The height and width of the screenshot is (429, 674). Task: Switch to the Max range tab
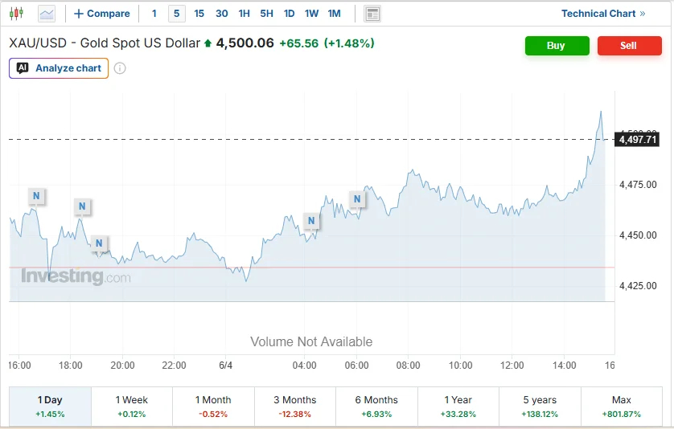point(621,407)
